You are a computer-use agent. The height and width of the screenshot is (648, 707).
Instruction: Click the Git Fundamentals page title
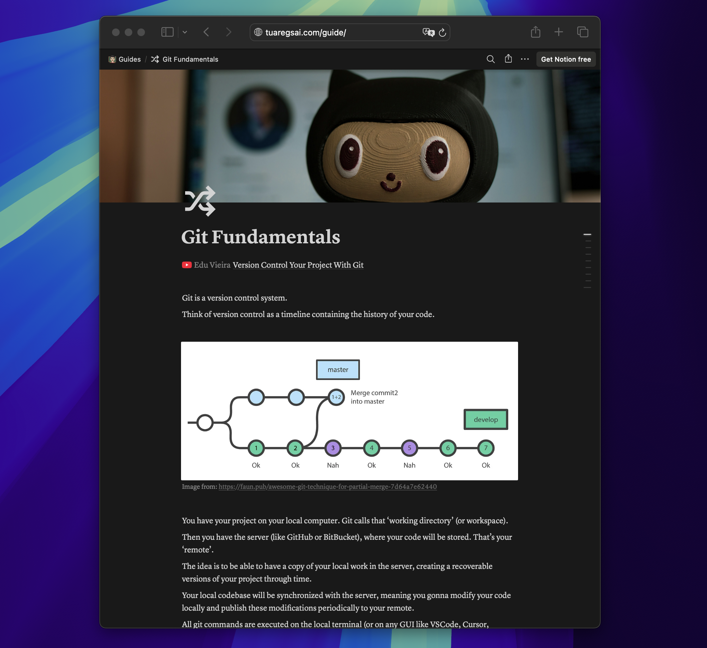coord(260,237)
